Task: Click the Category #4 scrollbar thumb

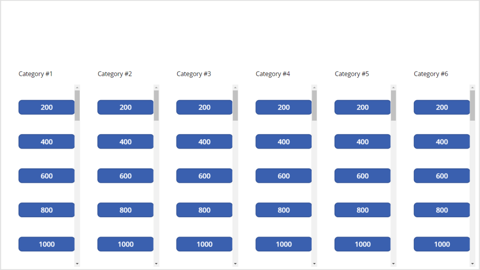Action: pos(315,105)
